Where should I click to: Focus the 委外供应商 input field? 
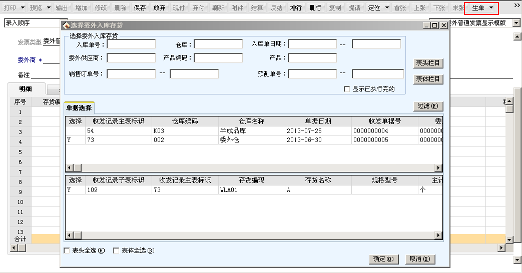click(131, 58)
